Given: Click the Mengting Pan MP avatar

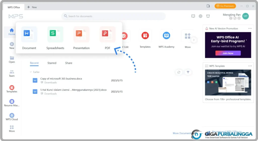Looking at the screenshot, I should click(245, 16).
